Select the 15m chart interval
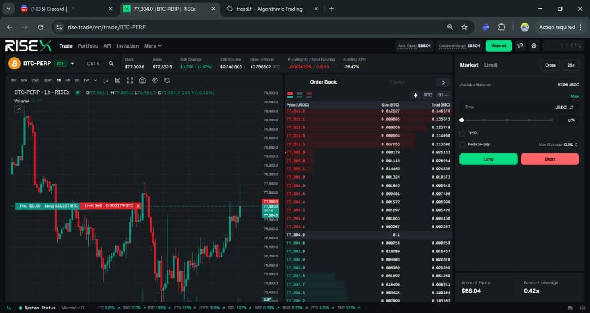 [x=35, y=80]
